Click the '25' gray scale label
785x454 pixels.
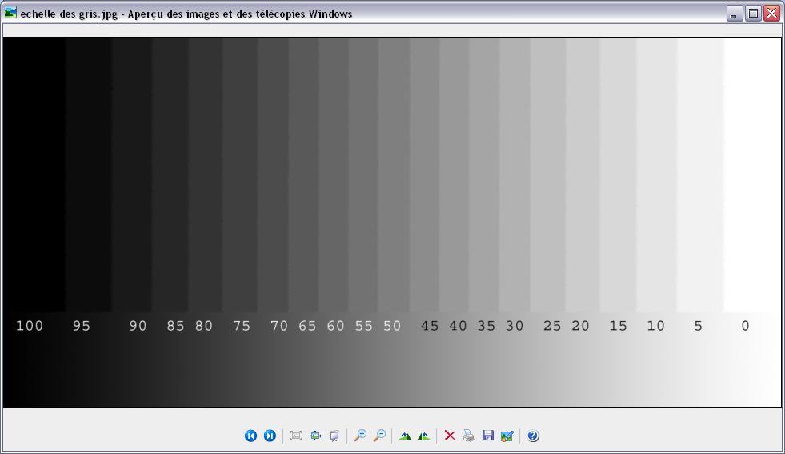click(552, 326)
